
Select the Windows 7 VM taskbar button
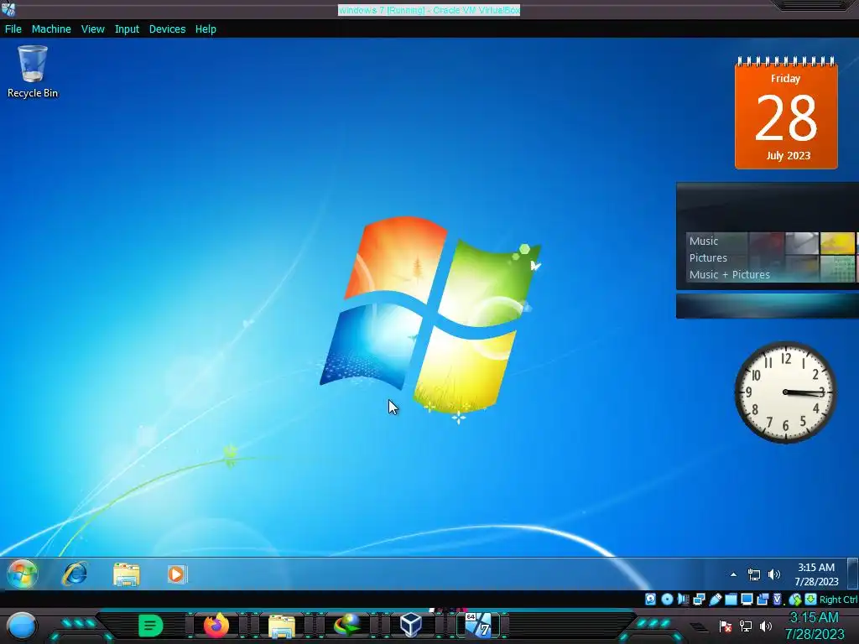(478, 625)
